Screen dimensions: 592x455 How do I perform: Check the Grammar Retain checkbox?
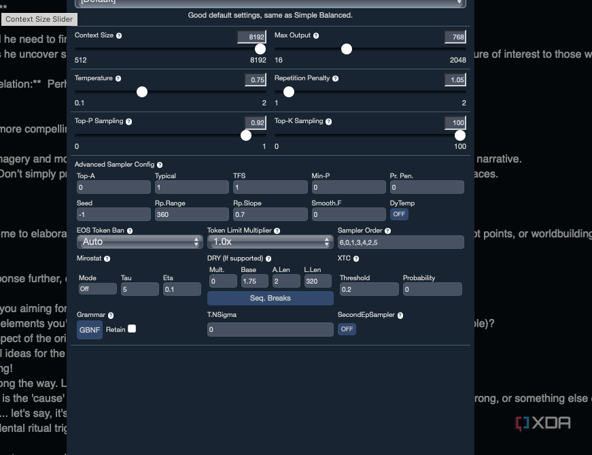(x=132, y=328)
